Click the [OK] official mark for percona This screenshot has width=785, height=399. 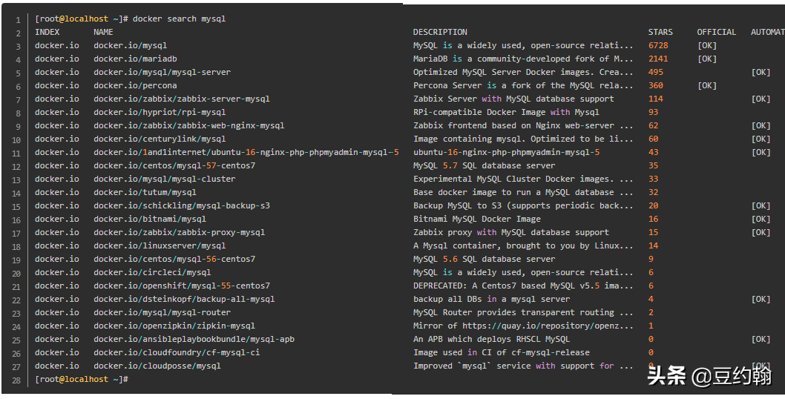[x=707, y=85]
